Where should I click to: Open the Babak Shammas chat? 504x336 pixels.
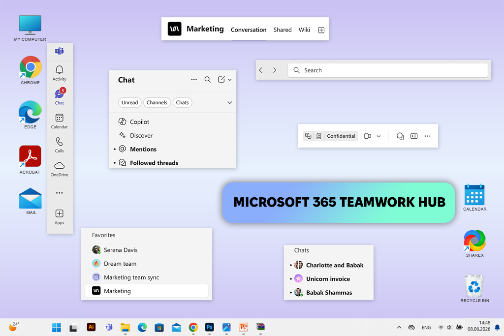(328, 292)
